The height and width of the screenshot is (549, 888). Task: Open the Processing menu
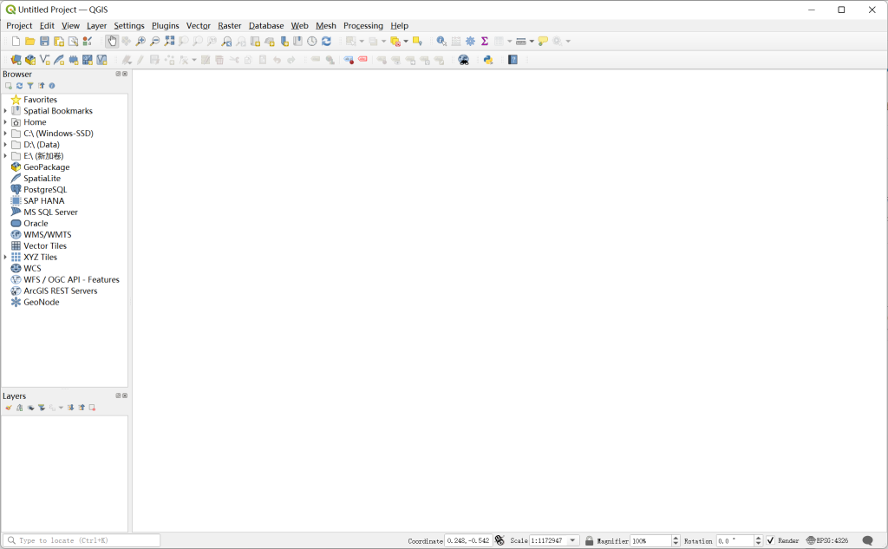363,25
